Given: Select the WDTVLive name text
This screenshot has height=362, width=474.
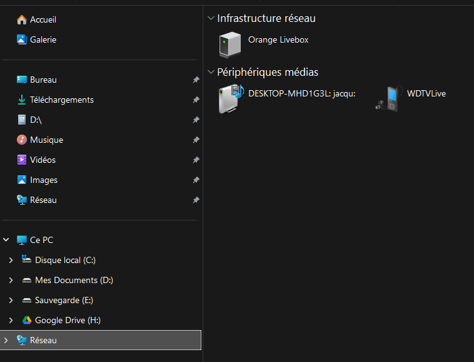Looking at the screenshot, I should pos(426,93).
